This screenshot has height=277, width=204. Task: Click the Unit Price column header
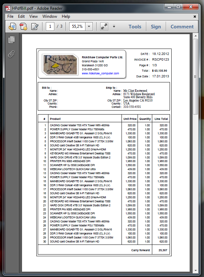(130, 119)
